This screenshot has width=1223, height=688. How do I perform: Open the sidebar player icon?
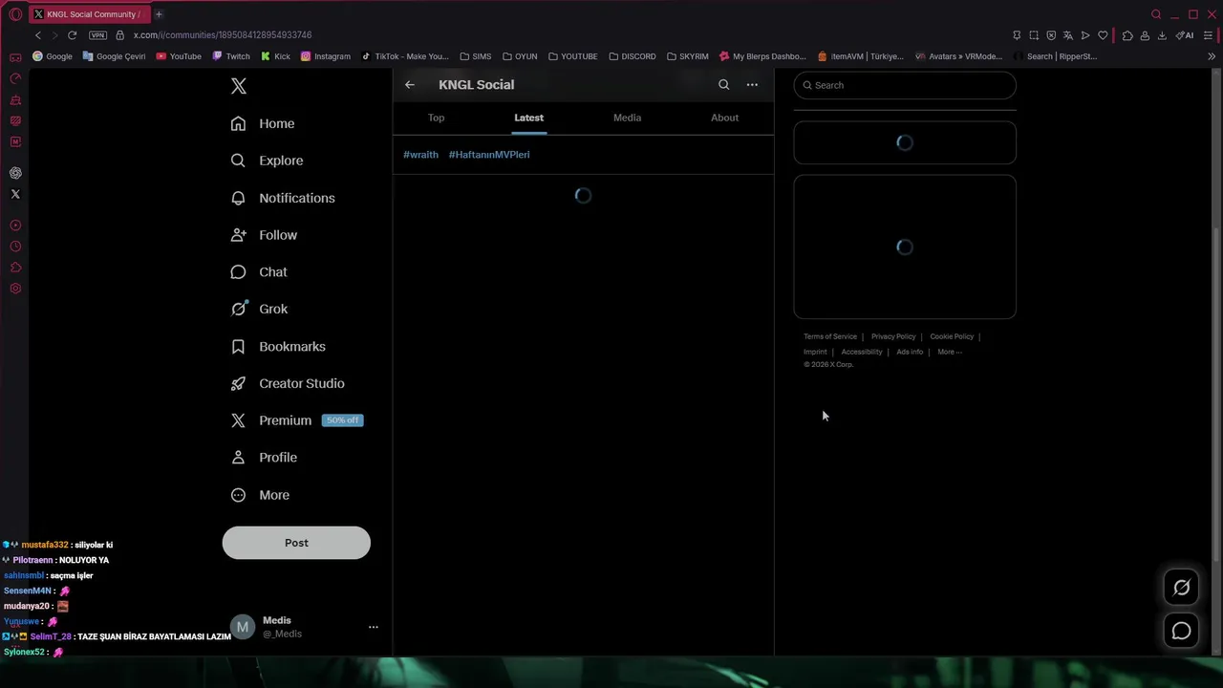point(15,226)
